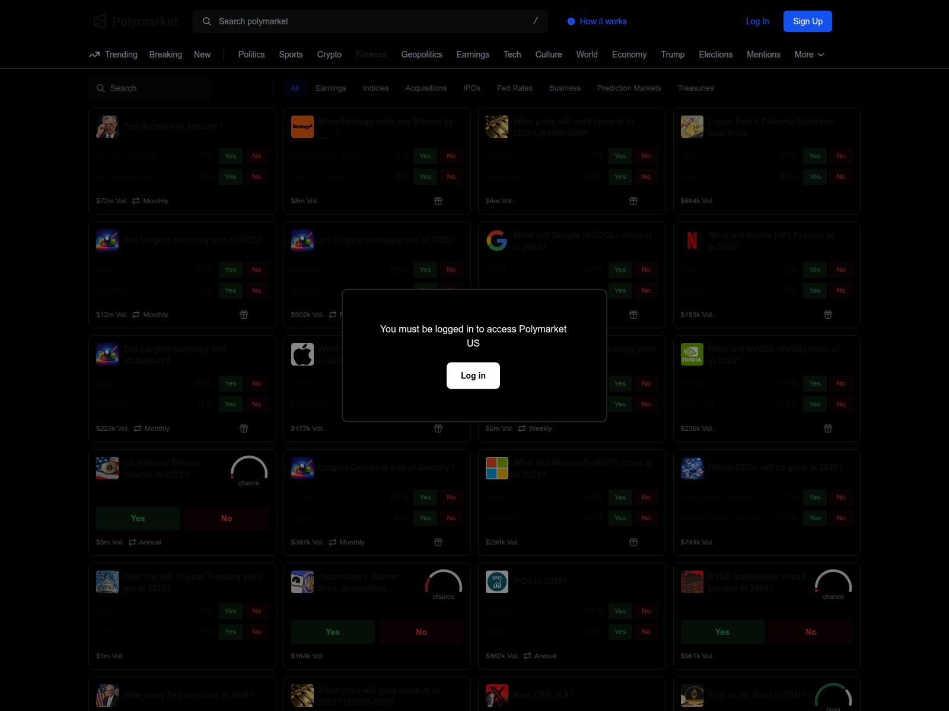The width and height of the screenshot is (949, 711).
Task: Select the Breaking tab
Action: click(165, 55)
